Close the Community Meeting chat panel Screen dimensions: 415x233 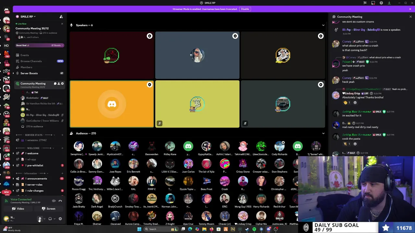point(410,17)
